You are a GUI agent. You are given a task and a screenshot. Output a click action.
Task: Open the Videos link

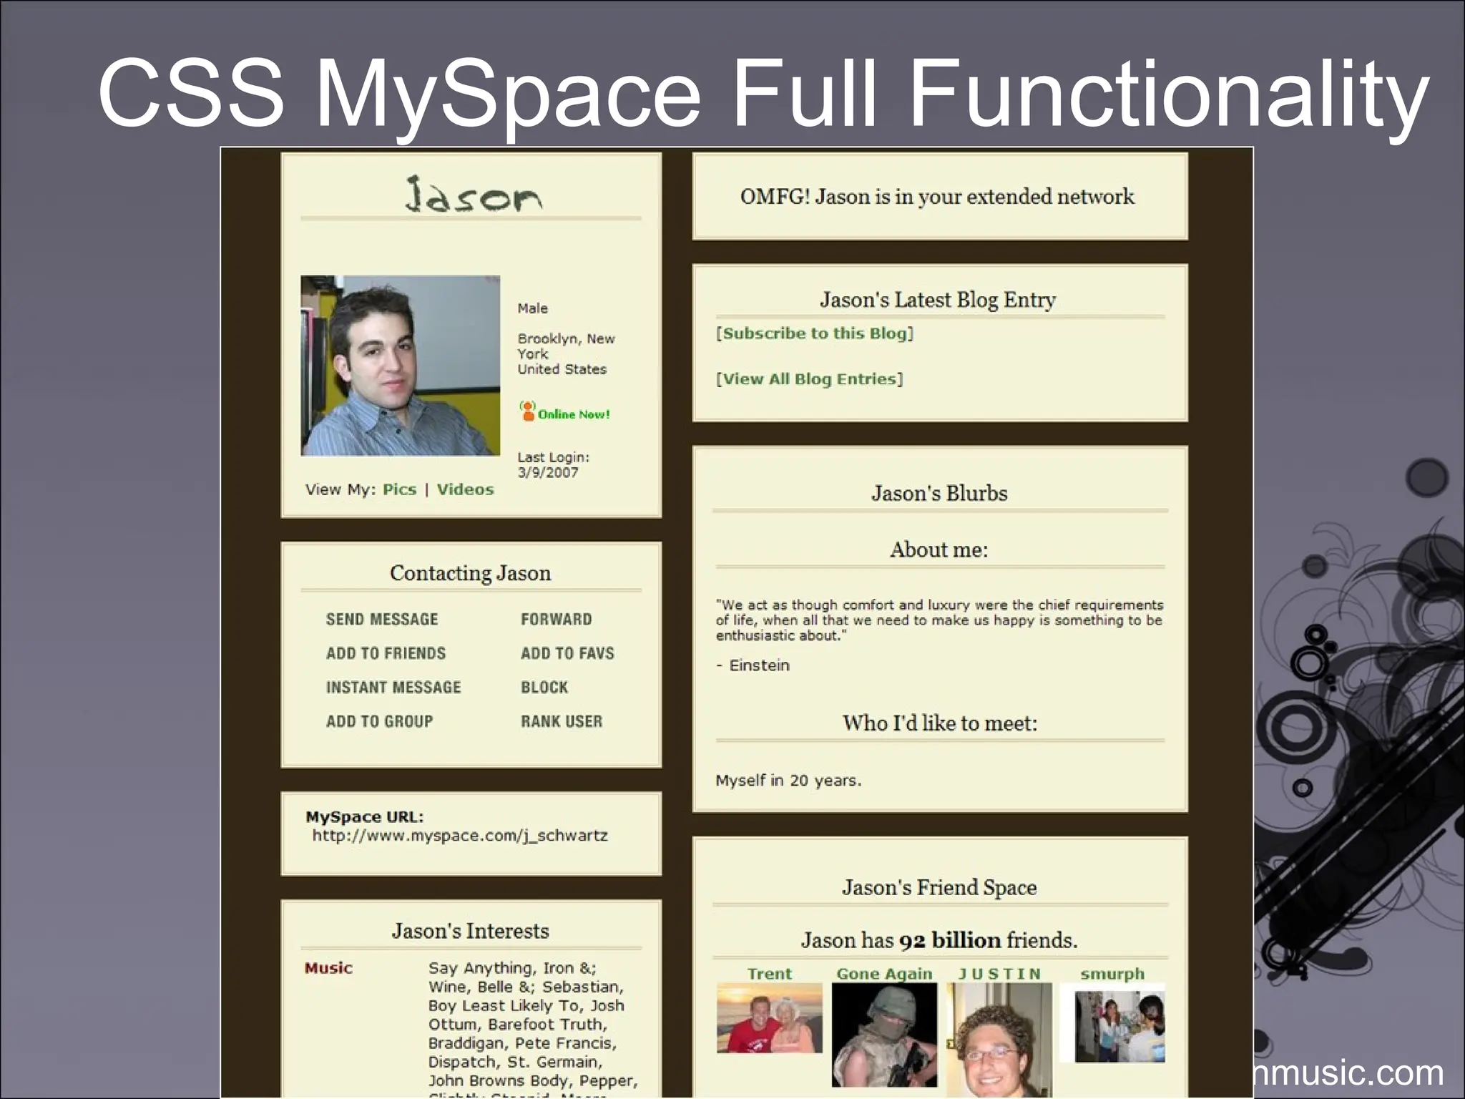465,489
